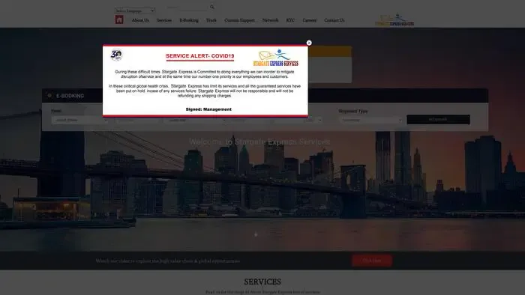Click the black E-Booking submit button
The height and width of the screenshot is (295, 525).
coord(438,119)
